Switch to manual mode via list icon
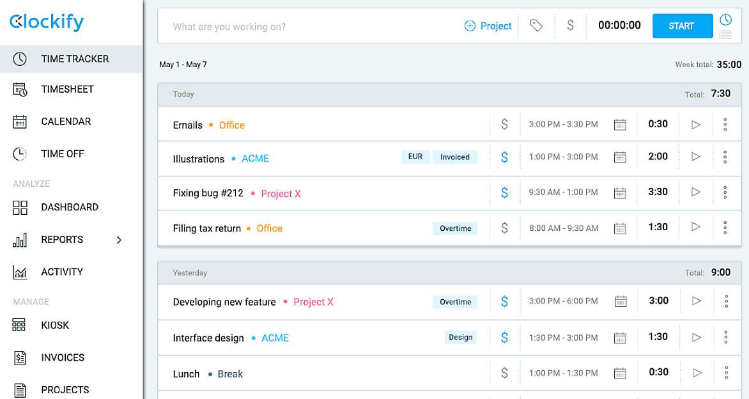 (x=725, y=35)
